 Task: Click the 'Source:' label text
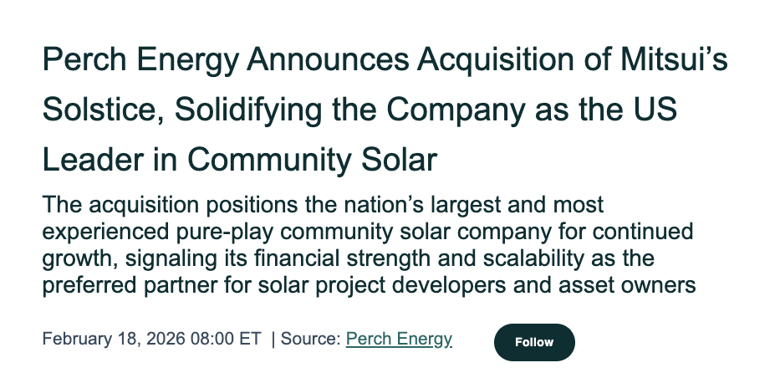pyautogui.click(x=311, y=339)
